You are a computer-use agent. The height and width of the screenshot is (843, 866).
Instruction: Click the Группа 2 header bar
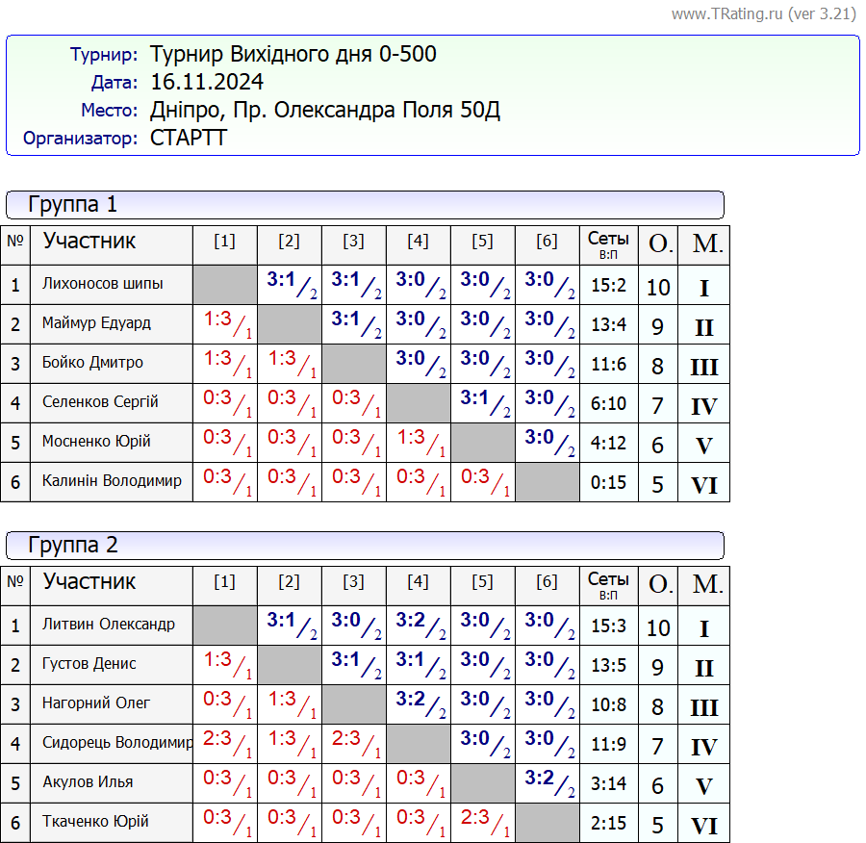tap(365, 546)
